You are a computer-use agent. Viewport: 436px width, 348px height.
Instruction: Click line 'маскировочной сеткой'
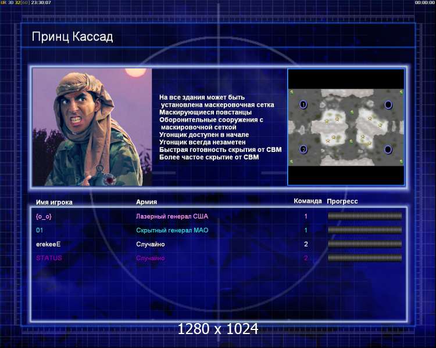199,128
